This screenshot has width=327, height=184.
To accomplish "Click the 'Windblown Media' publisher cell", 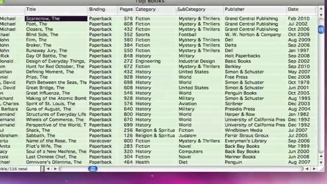I will [x=244, y=130].
